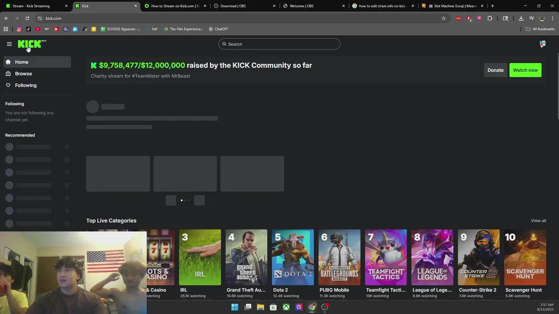Click the Kick search field

point(279,44)
